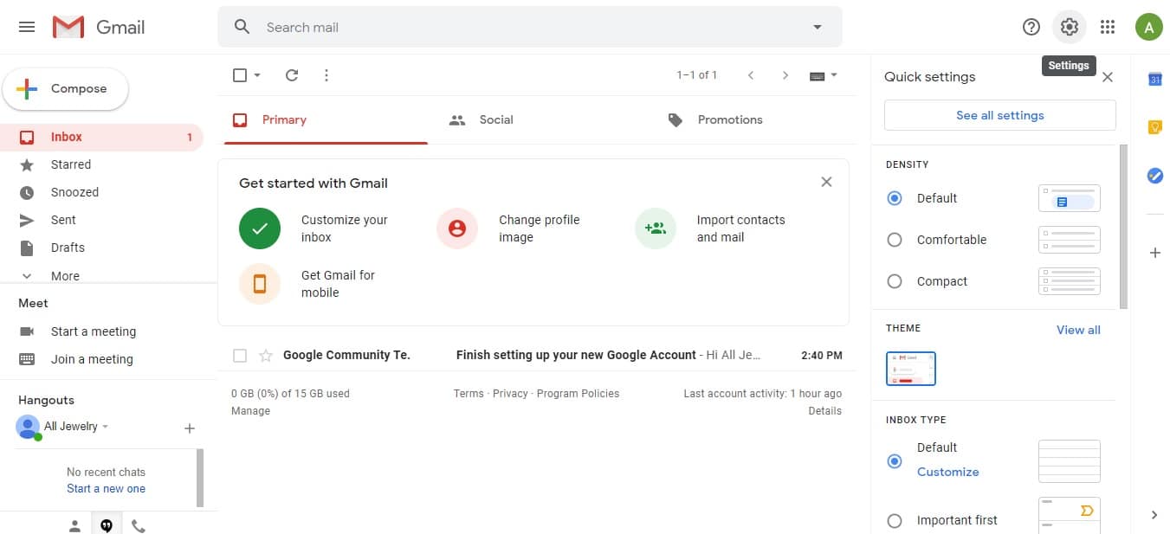This screenshot has width=1170, height=534.
Task: Add a new Hangouts chat contact
Action: 190,428
